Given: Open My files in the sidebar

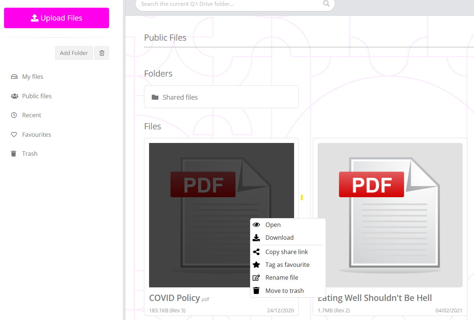Looking at the screenshot, I should (33, 77).
